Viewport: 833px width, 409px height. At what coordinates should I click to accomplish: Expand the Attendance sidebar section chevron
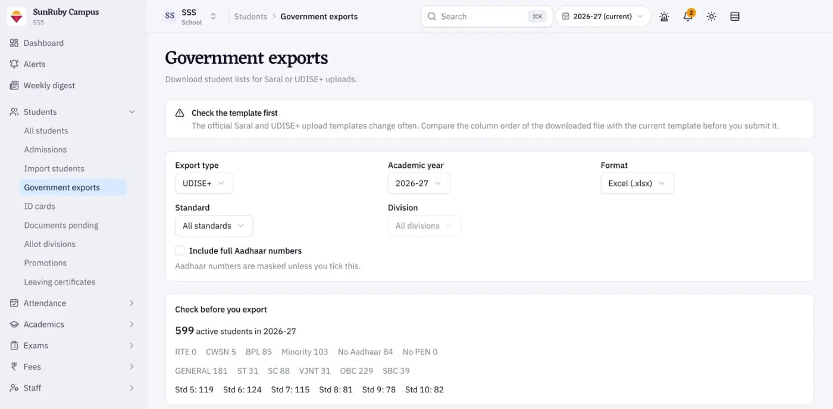pos(132,303)
